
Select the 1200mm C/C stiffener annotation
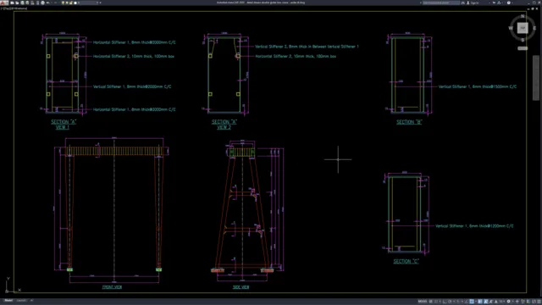click(x=474, y=226)
